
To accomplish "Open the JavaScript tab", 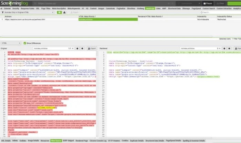I will [x=150, y=9].
